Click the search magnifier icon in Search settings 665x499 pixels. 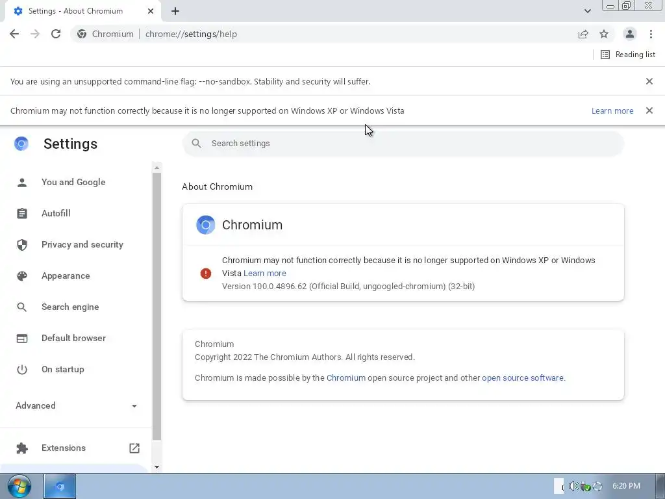pos(196,144)
